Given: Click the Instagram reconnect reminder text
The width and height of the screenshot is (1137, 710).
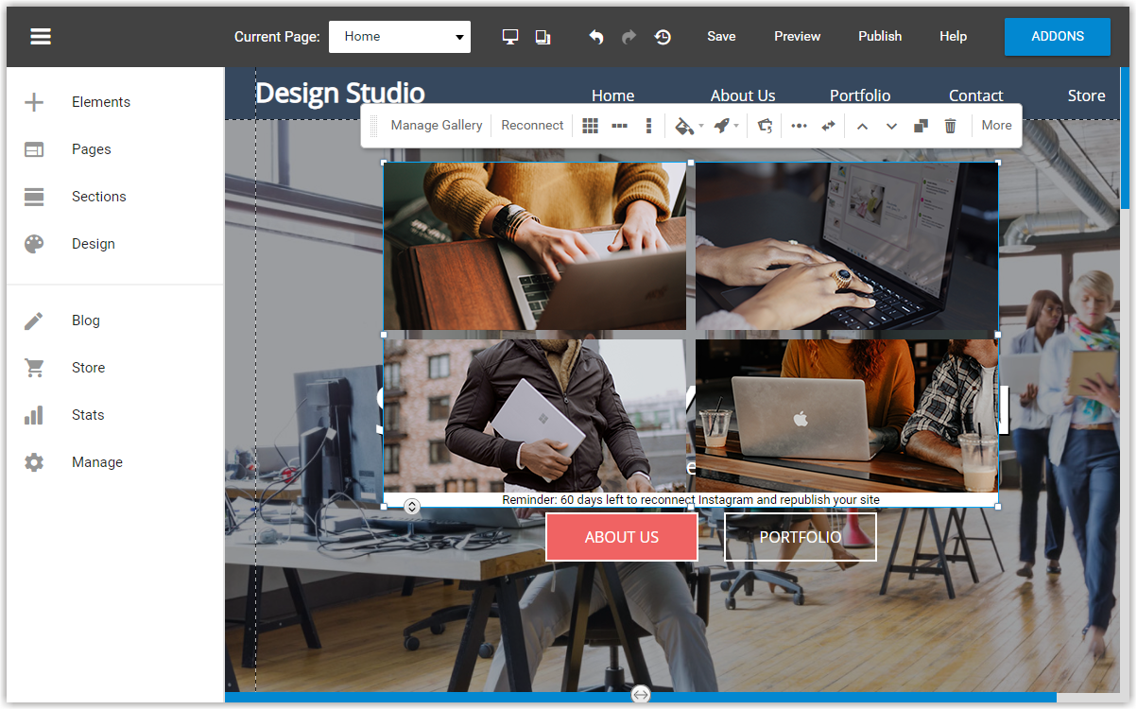Looking at the screenshot, I should point(691,500).
